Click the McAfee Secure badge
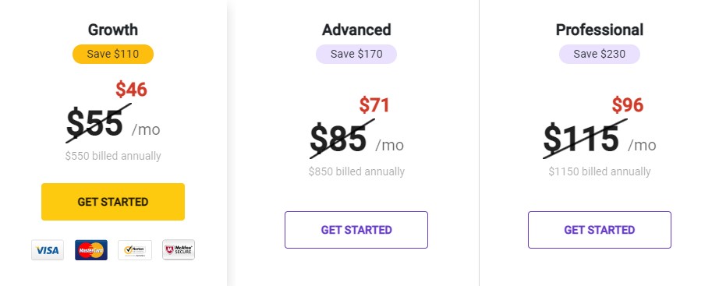The image size is (719, 286). pyautogui.click(x=179, y=250)
